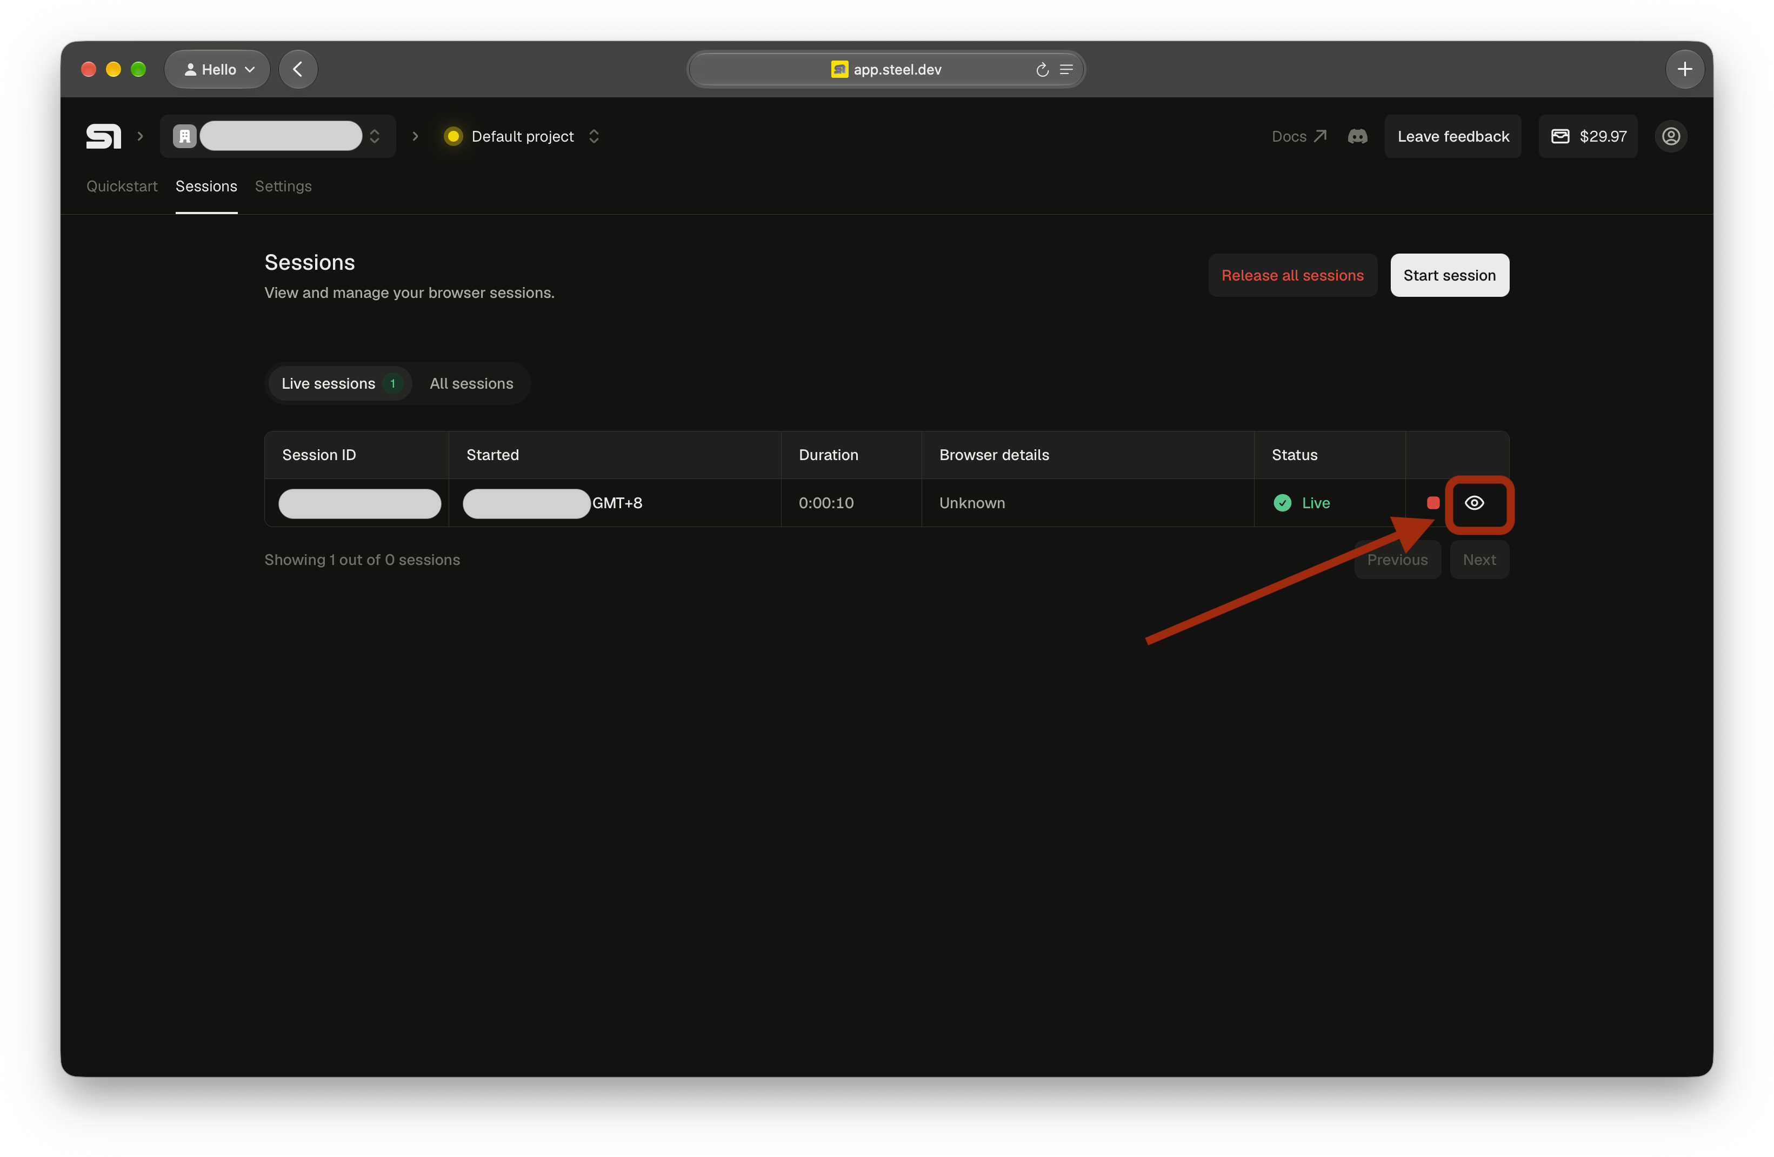Image resolution: width=1774 pixels, height=1157 pixels.
Task: Open the Settings tab
Action: (x=283, y=187)
